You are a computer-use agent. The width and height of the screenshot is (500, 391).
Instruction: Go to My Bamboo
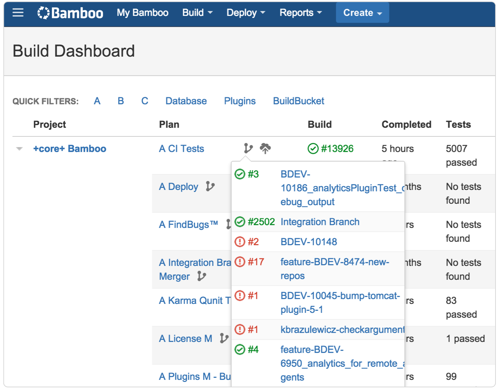pyautogui.click(x=143, y=13)
